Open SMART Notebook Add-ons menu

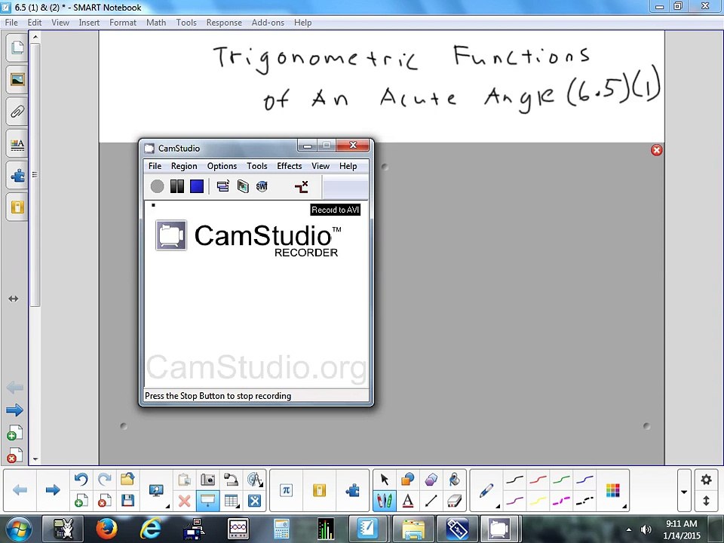268,23
